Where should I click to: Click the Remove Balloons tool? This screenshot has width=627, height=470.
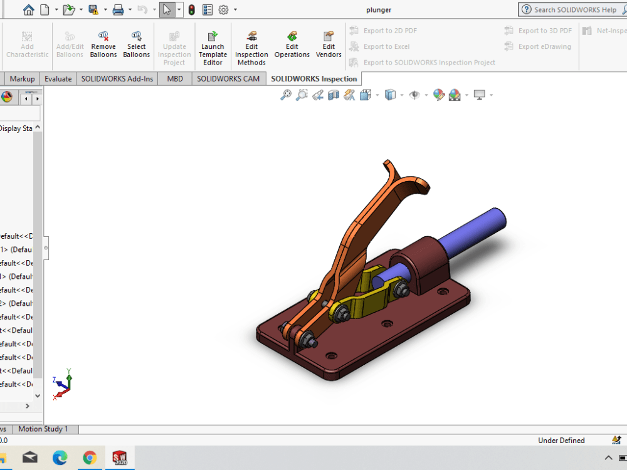pyautogui.click(x=103, y=44)
